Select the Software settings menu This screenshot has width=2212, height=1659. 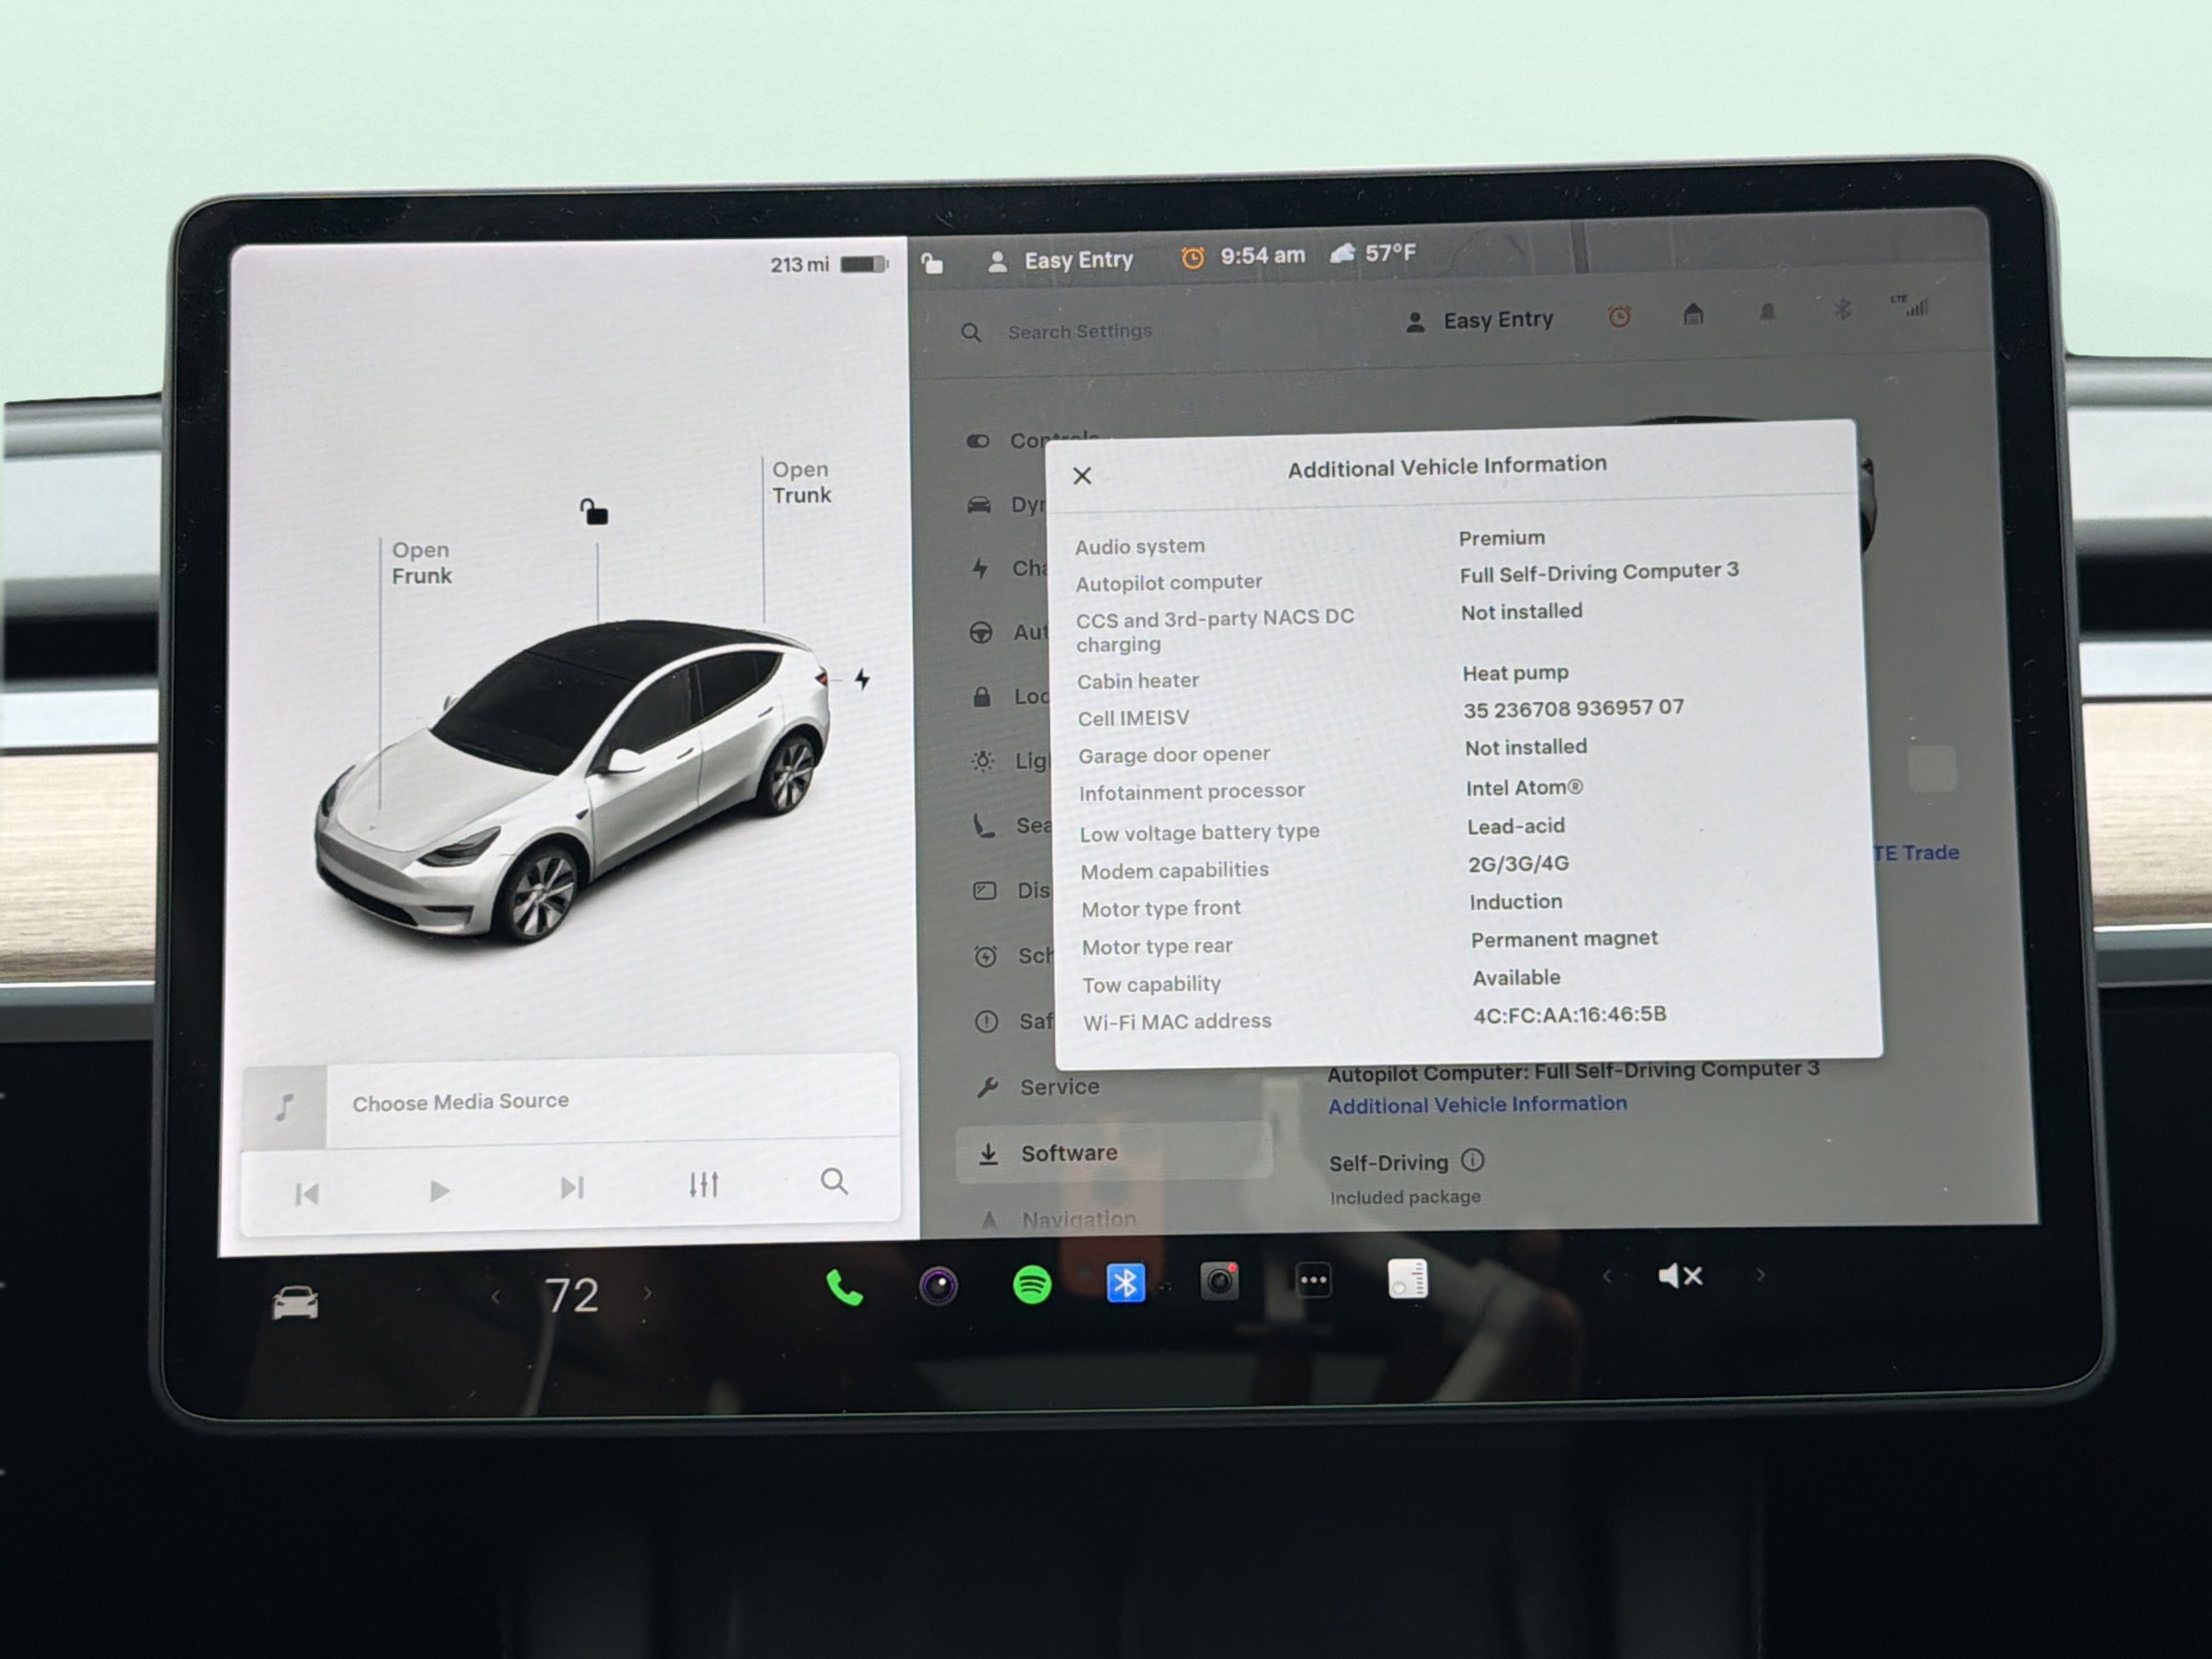[x=1114, y=1153]
